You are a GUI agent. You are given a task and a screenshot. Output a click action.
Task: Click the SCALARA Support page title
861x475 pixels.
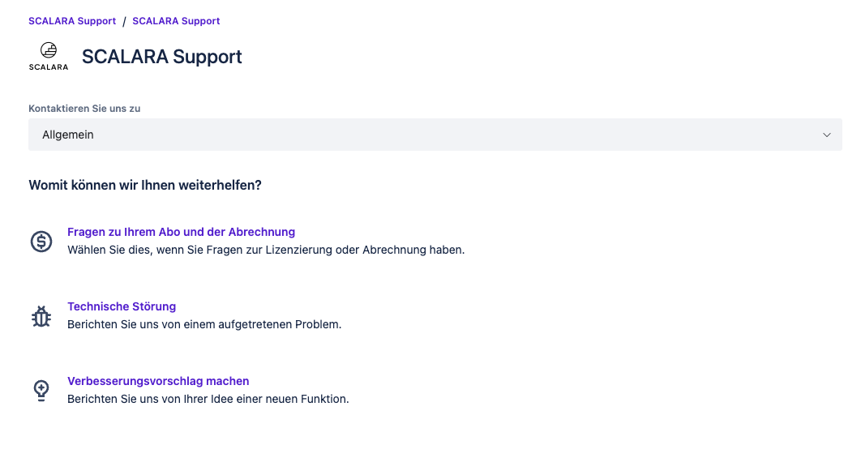coord(162,57)
